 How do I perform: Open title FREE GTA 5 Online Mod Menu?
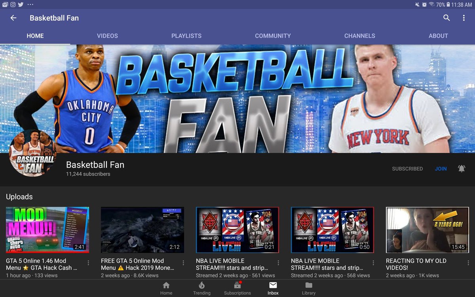pyautogui.click(x=137, y=264)
